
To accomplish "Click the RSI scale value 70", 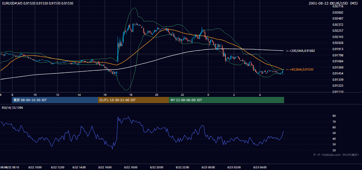I will point(334,122).
